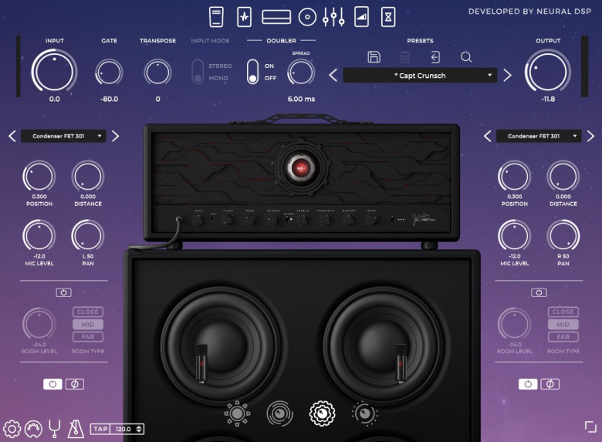Select fourth amp dotted knob icon
The height and width of the screenshot is (442, 602).
[x=365, y=413]
